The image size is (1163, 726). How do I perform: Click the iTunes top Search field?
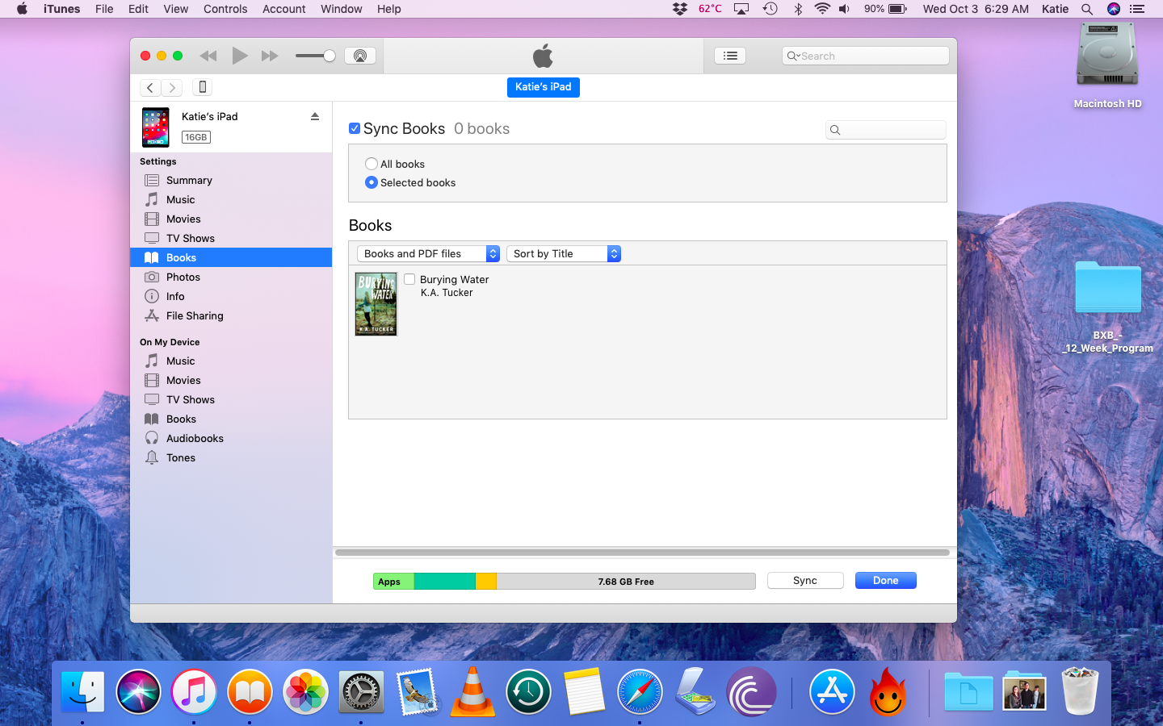865,56
